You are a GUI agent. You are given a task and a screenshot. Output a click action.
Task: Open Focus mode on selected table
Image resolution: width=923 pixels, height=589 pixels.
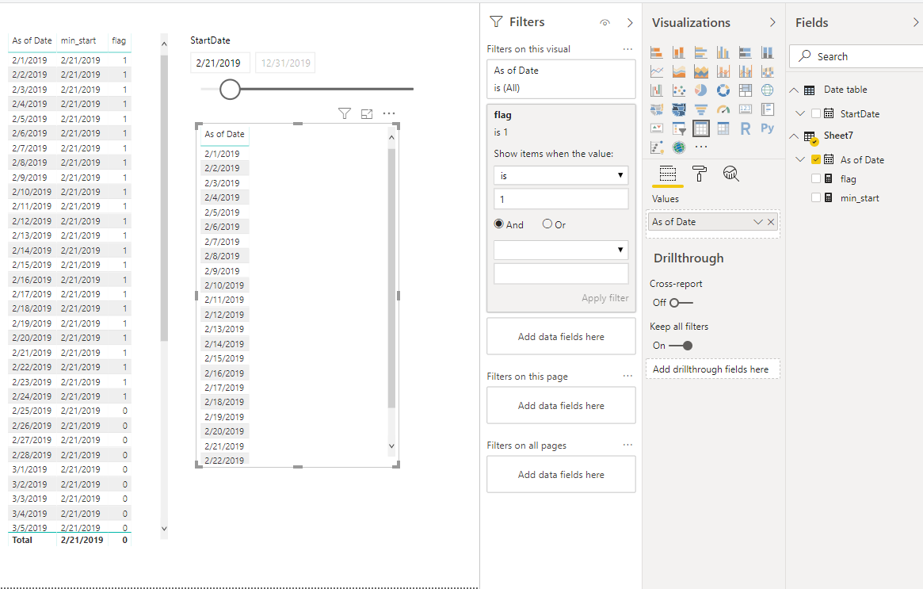click(367, 113)
